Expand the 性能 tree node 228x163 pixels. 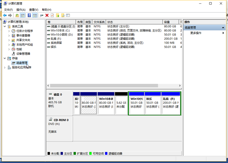coord(9,49)
